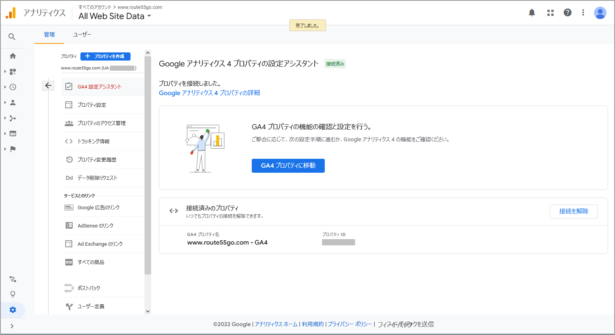615x335 pixels.
Task: Click the connected property link icon
Action: (174, 211)
